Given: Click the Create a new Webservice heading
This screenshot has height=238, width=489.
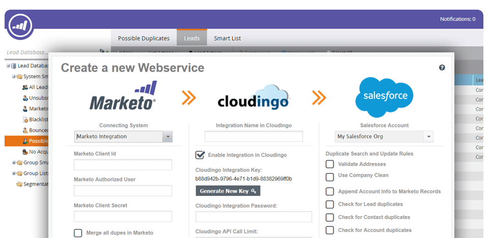Looking at the screenshot, I should click(132, 68).
